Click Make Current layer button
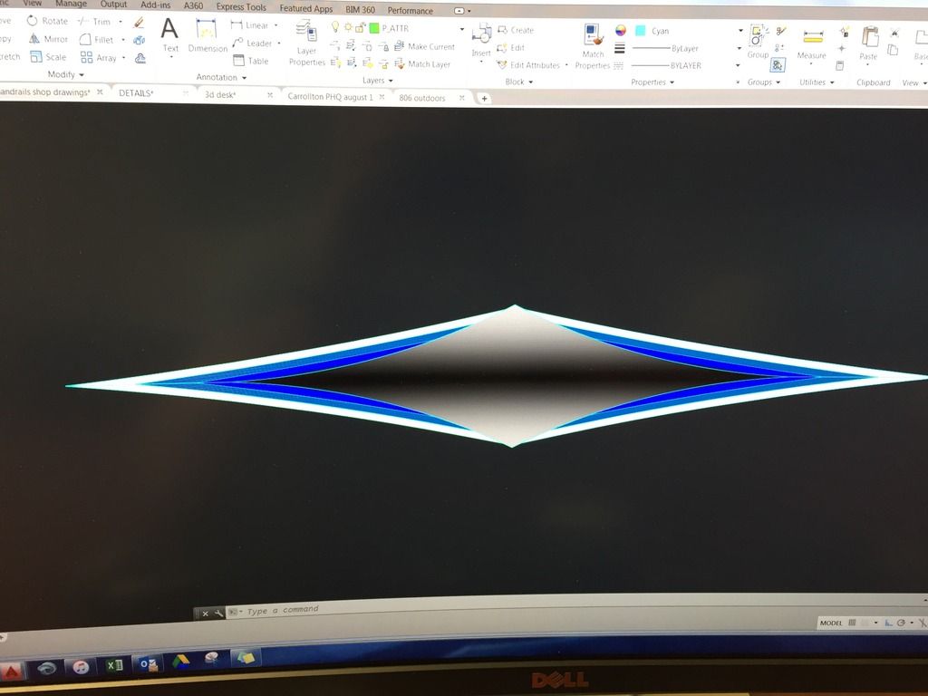Screen dimensions: 928x696 425,46
